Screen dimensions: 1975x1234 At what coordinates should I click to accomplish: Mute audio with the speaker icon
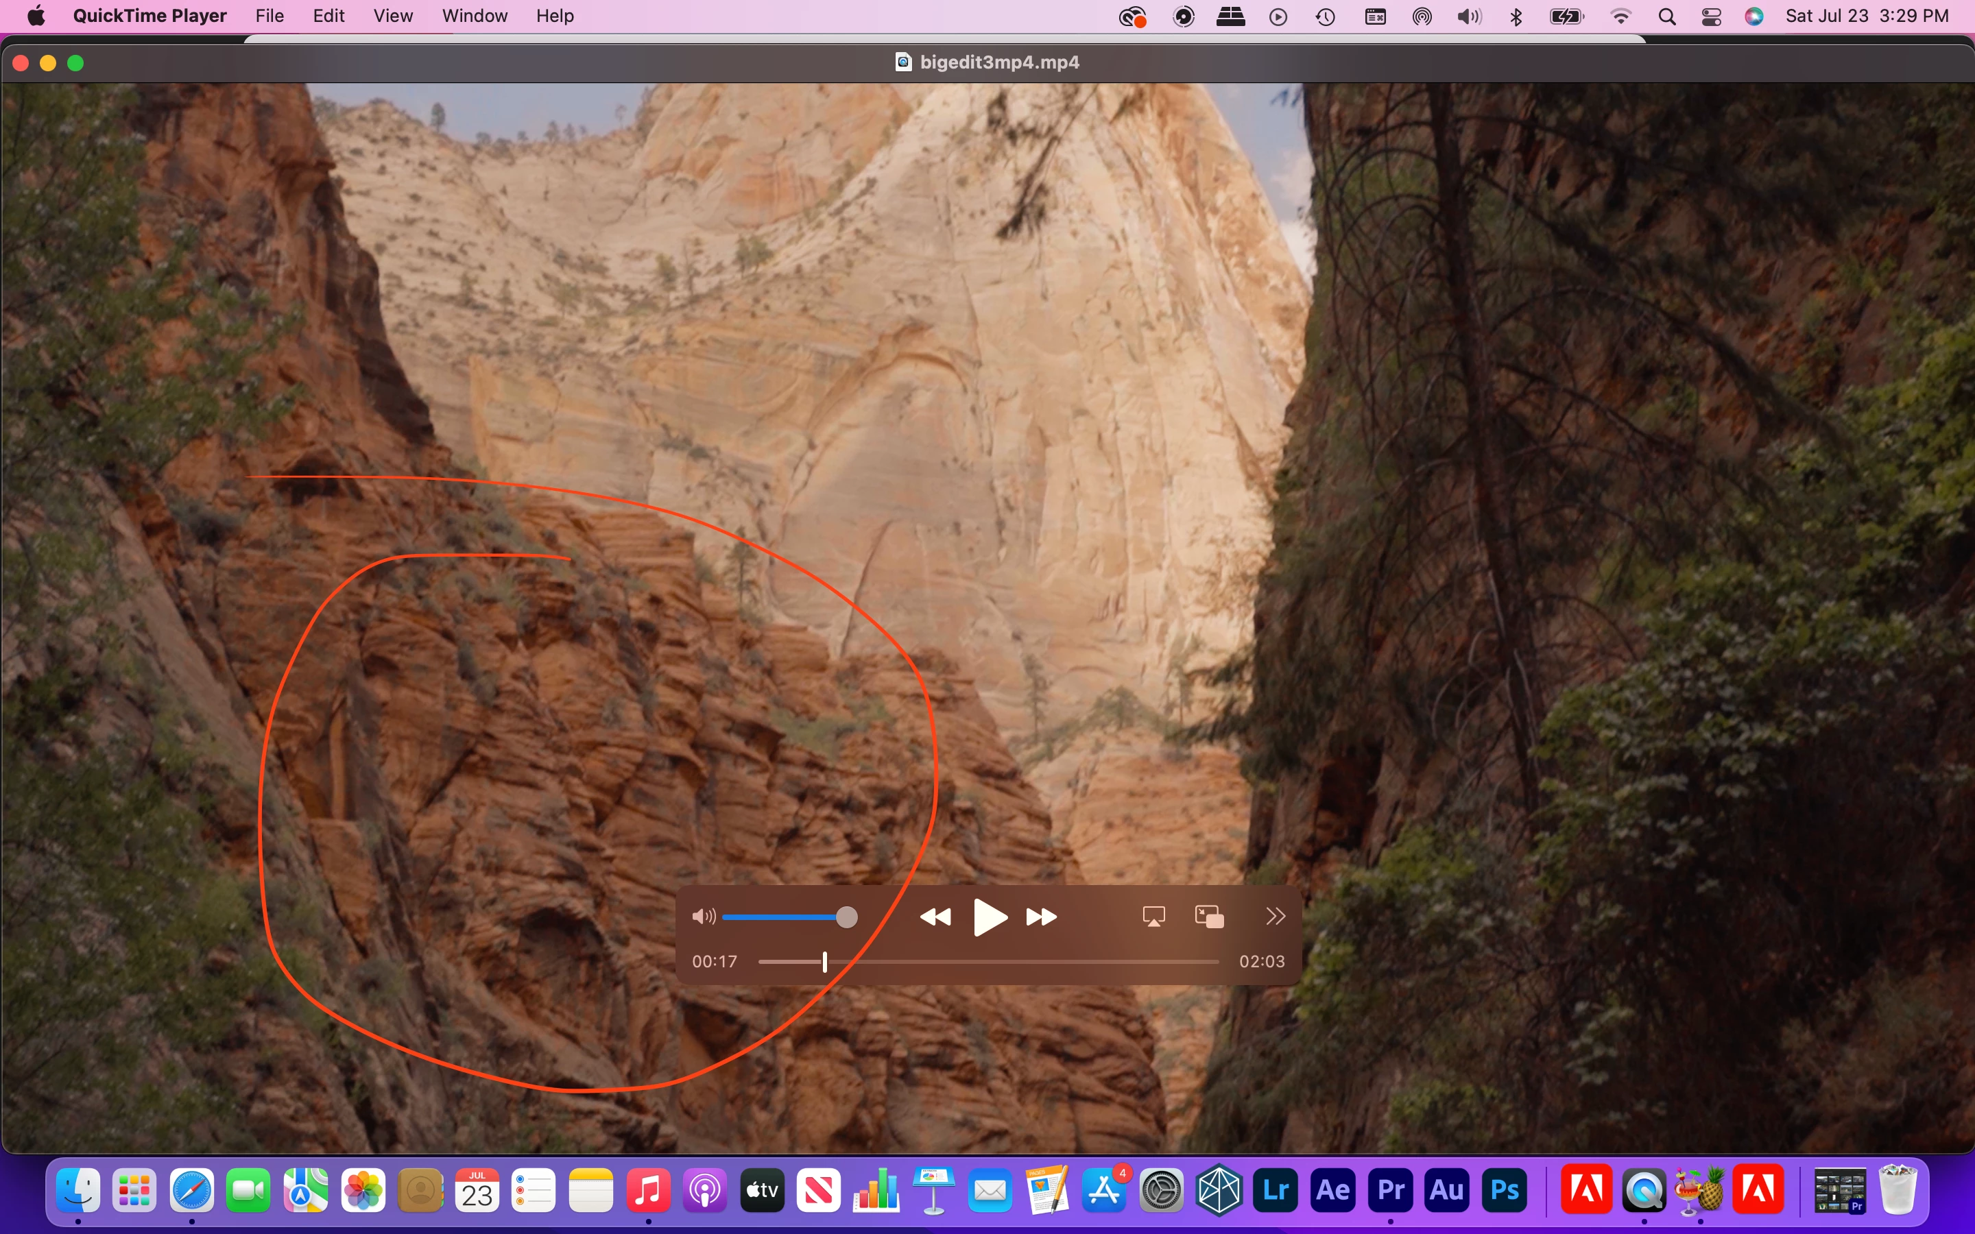click(703, 917)
